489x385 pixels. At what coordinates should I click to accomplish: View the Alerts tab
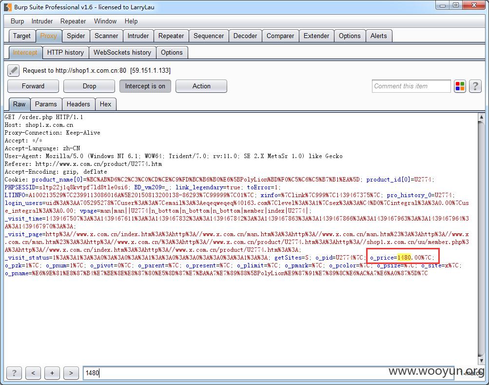pyautogui.click(x=379, y=36)
